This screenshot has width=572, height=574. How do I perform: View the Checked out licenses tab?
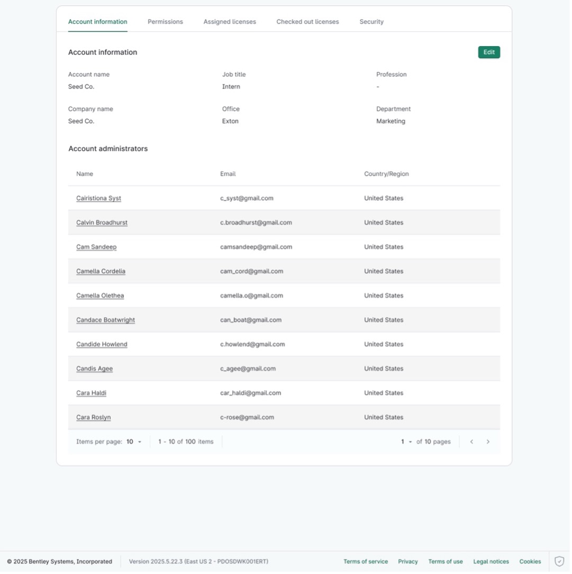pos(307,22)
